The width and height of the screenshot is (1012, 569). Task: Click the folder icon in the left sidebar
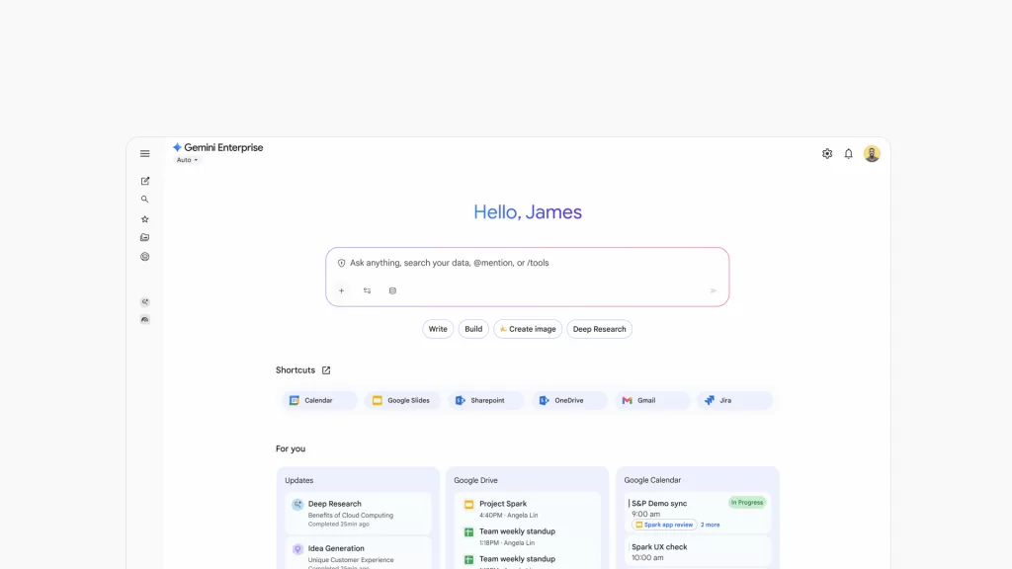(145, 238)
